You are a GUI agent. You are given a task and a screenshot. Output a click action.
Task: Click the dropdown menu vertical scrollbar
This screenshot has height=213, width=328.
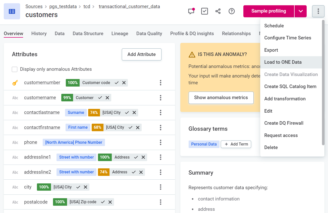[323, 83]
